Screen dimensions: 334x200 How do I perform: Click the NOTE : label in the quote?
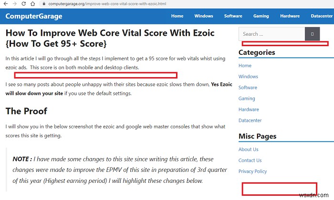(x=22, y=159)
